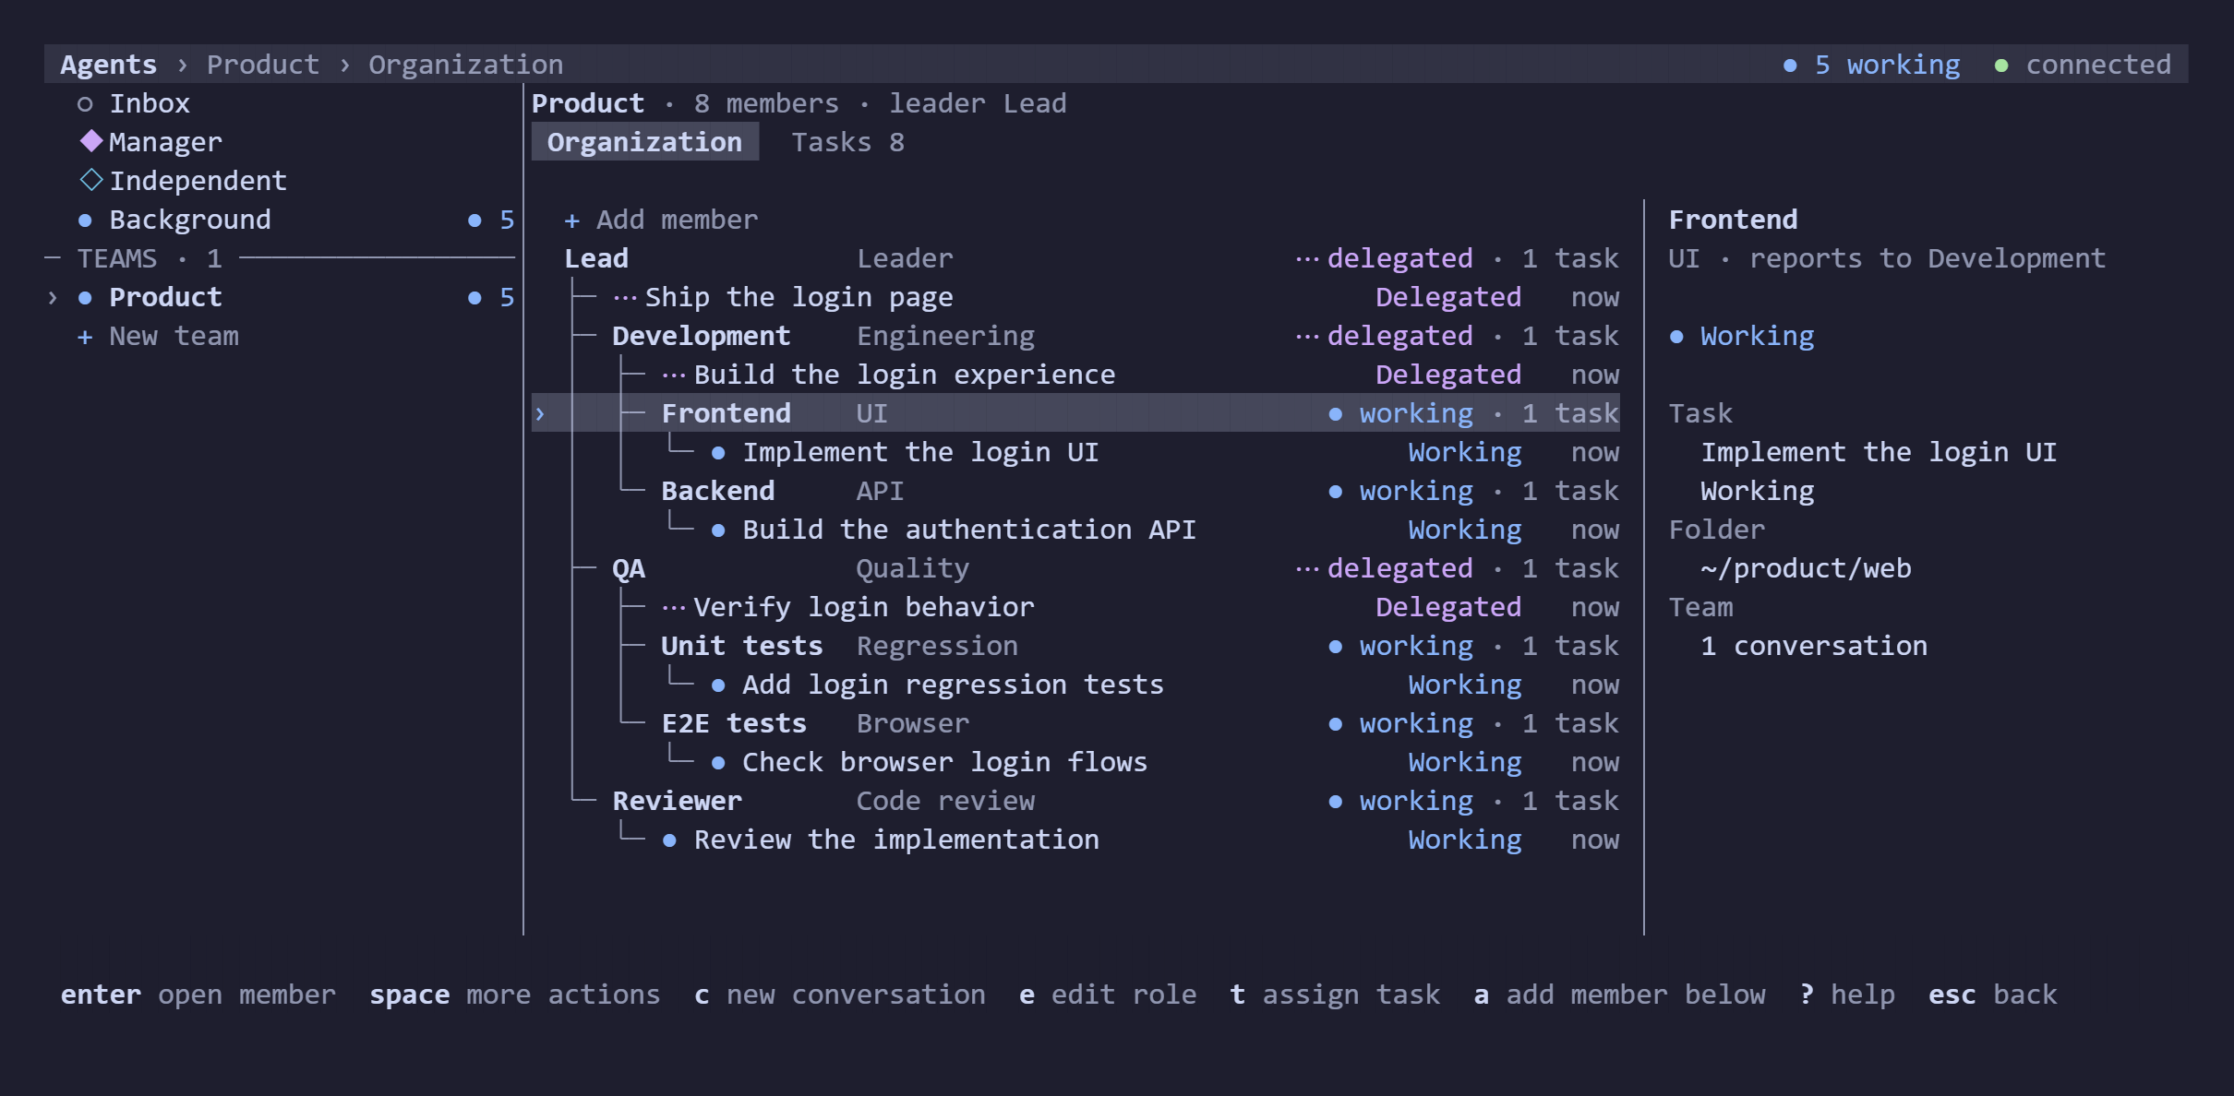
Task: Select the QA member row
Action: tap(1075, 568)
